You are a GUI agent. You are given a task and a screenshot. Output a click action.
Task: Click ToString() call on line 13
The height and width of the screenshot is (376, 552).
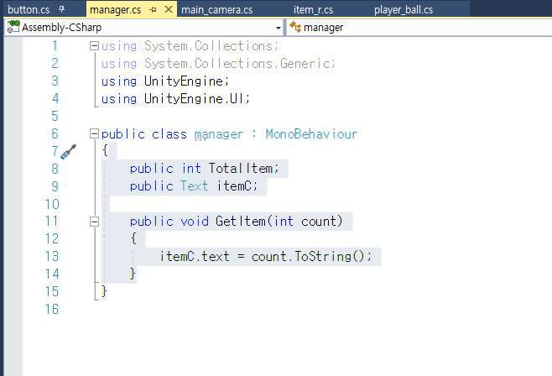coord(330,256)
